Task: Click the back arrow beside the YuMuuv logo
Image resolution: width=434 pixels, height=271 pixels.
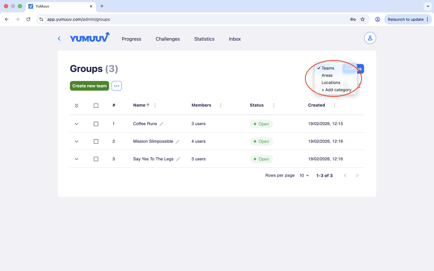Action: [59, 38]
